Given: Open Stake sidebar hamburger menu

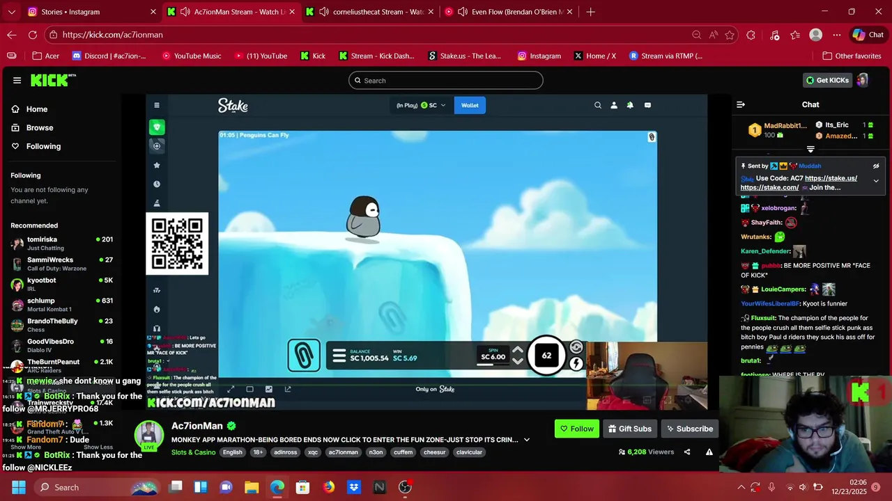Looking at the screenshot, I should (157, 105).
